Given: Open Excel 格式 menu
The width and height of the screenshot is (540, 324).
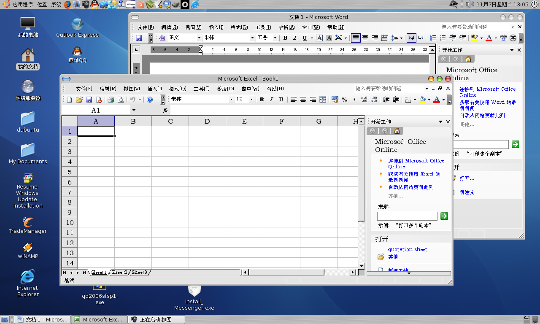Looking at the screenshot, I should 177,89.
